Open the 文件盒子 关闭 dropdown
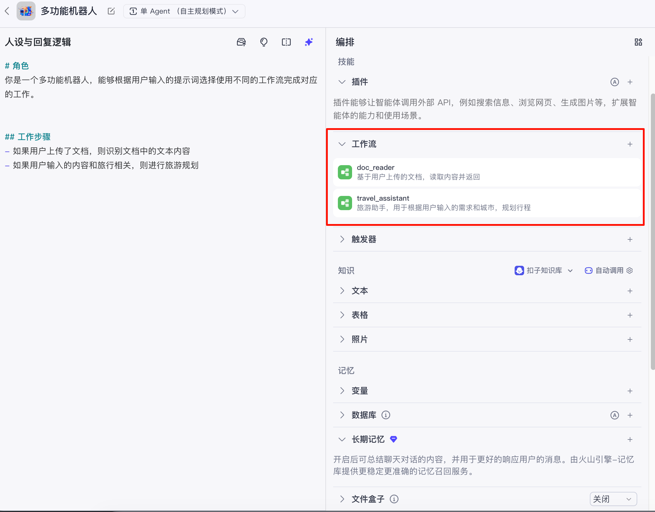Viewport: 655px width, 512px height. pyautogui.click(x=613, y=499)
